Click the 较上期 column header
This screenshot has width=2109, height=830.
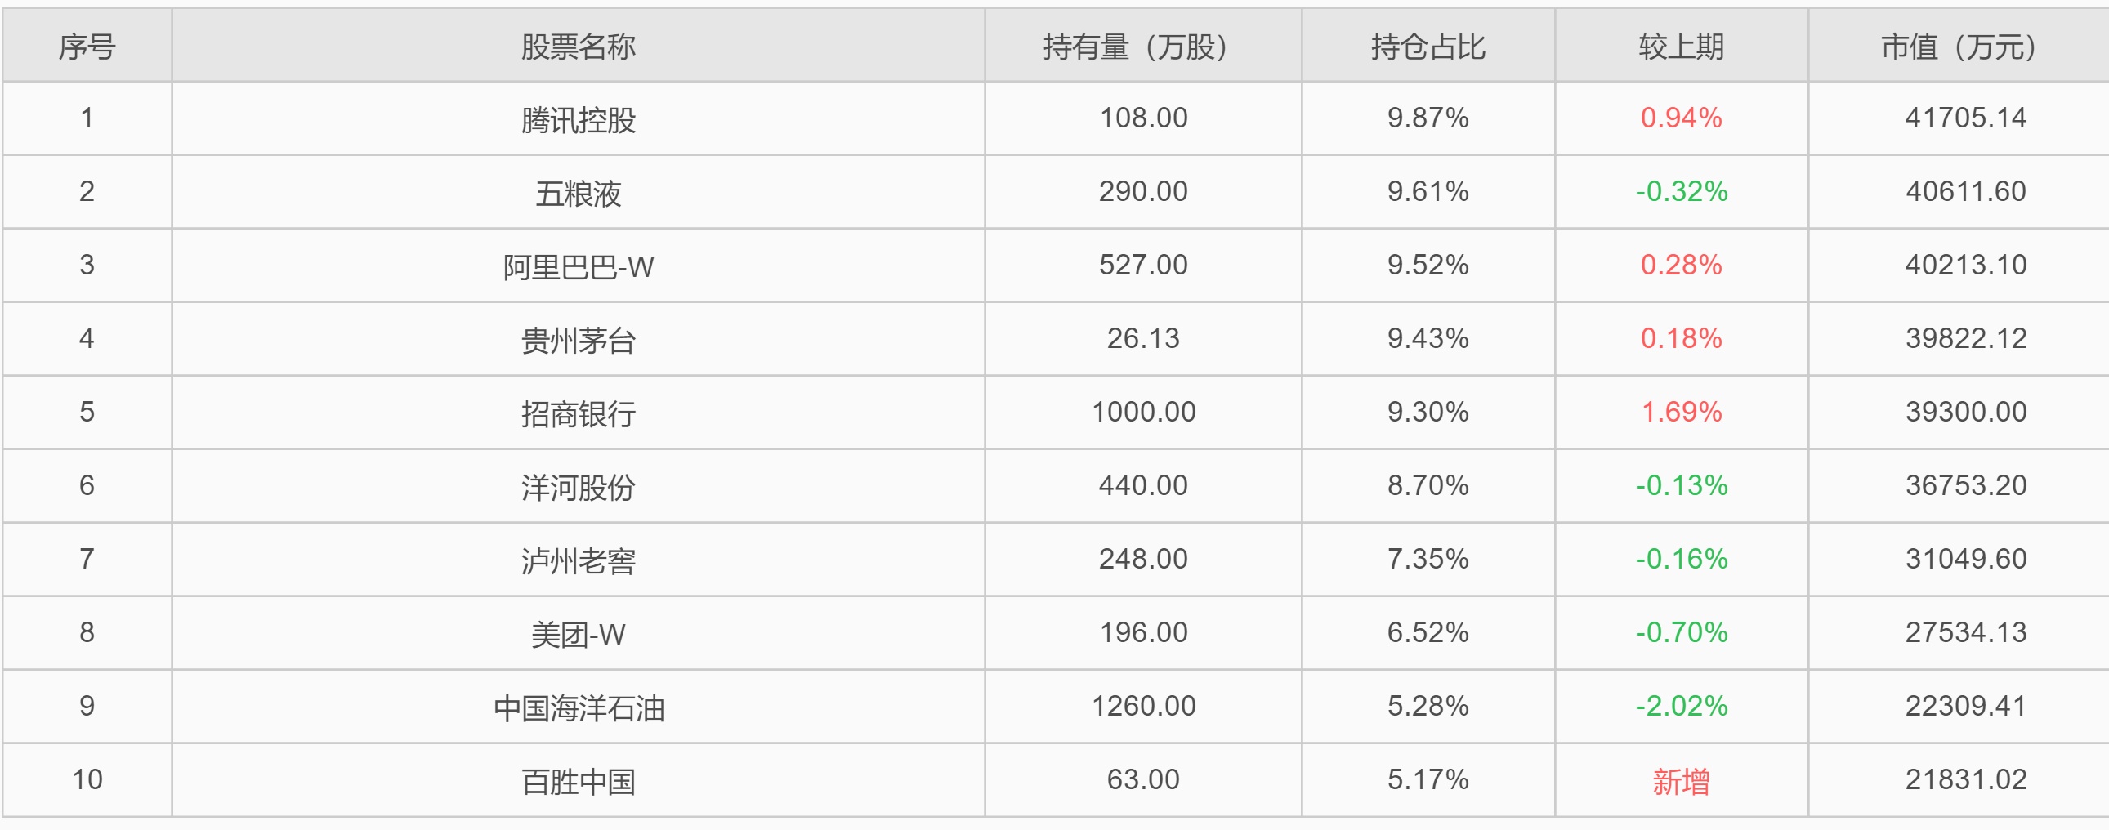tap(1681, 47)
